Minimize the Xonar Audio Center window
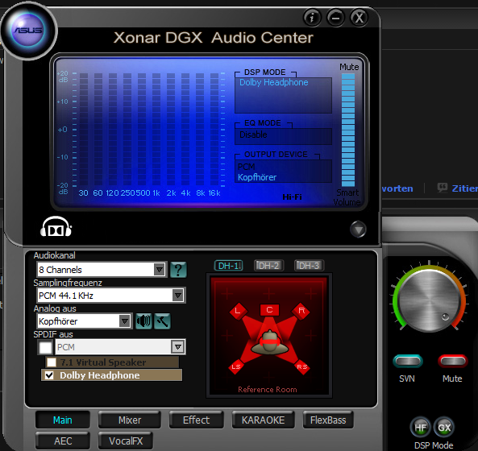 pyautogui.click(x=335, y=18)
